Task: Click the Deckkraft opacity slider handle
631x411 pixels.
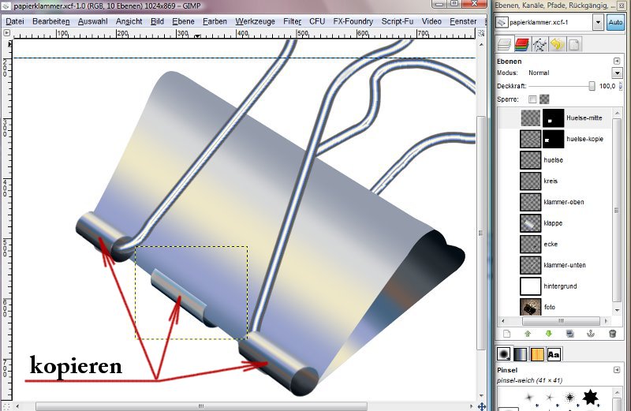Action: [x=592, y=86]
